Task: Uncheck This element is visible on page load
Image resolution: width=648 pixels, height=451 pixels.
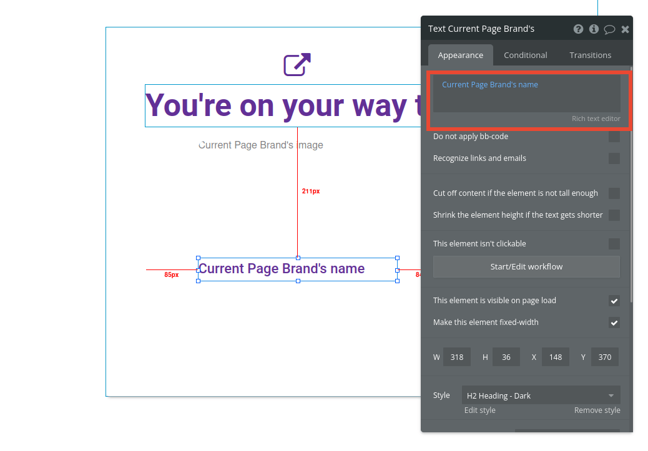Action: point(614,301)
